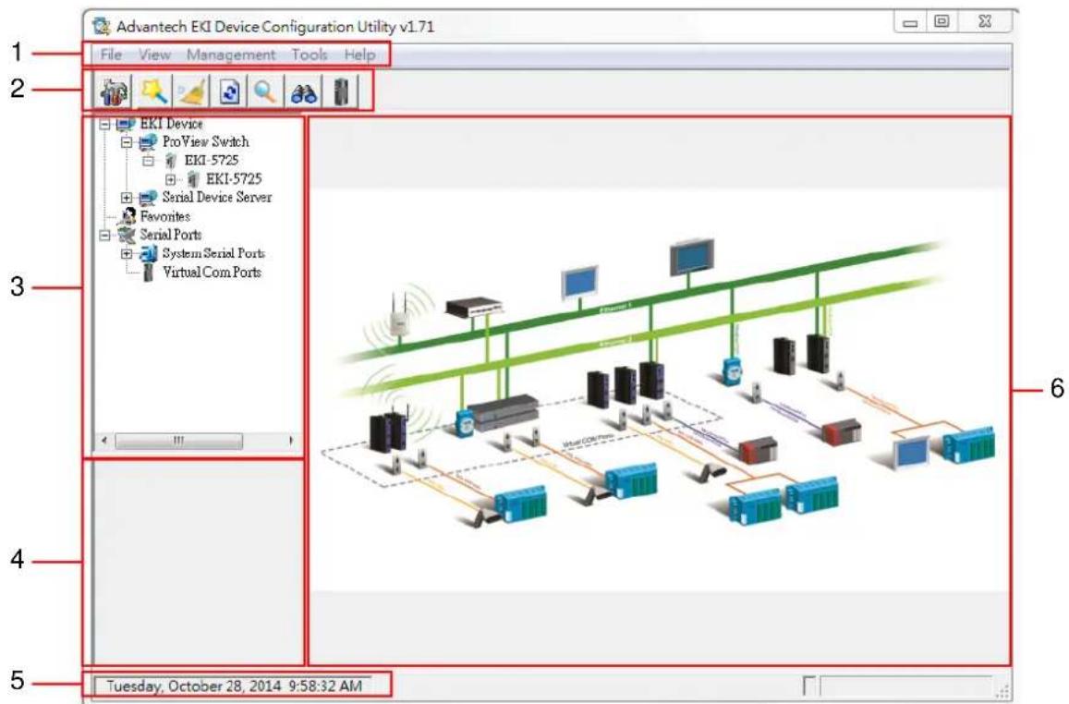Select the Serial Ports label in the tree
This screenshot has height=704, width=1069.
170,235
